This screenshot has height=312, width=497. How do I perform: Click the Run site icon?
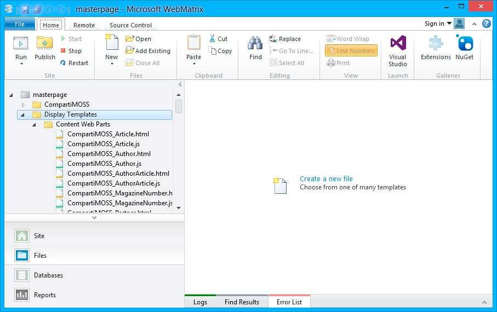21,43
